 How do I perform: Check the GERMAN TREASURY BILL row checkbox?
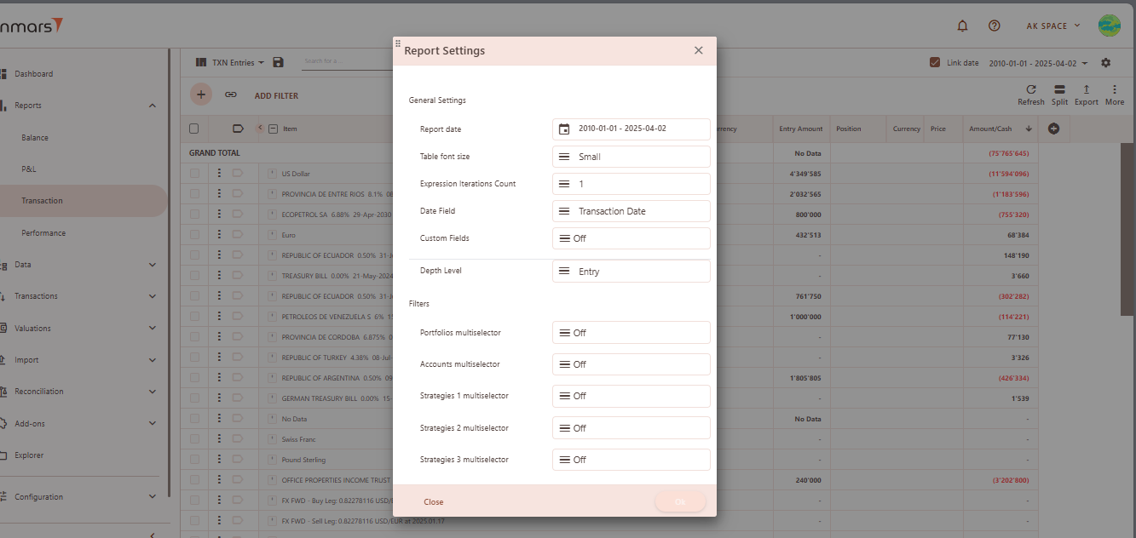194,398
